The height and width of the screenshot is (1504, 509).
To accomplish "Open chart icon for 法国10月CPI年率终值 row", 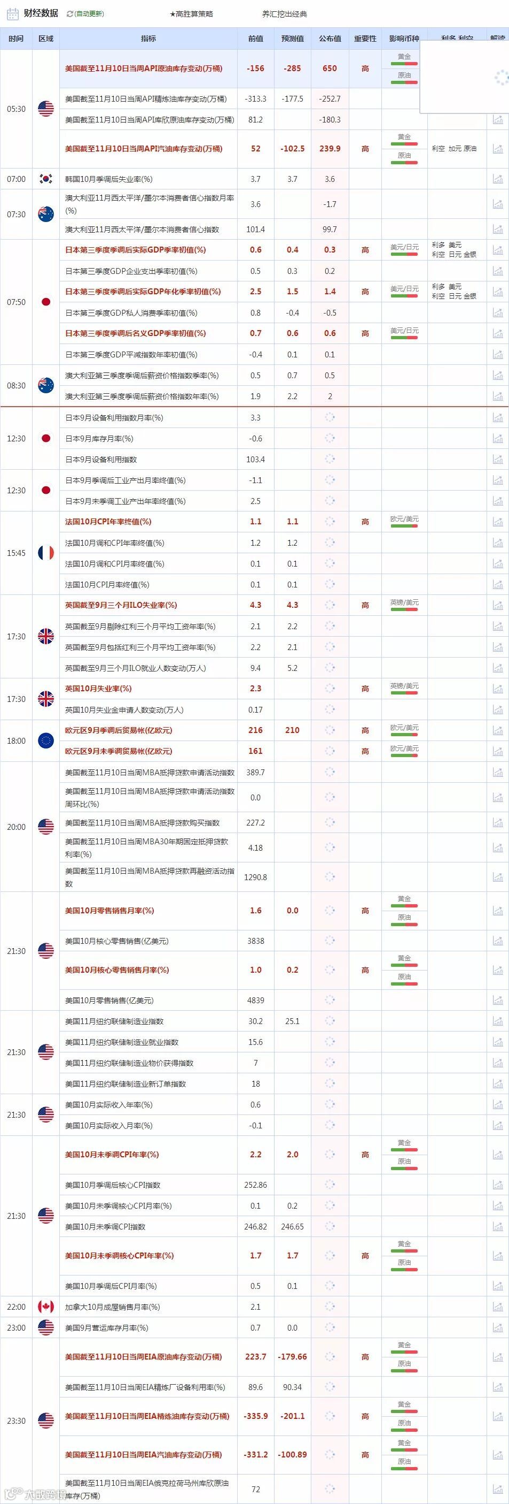I will coord(497,522).
